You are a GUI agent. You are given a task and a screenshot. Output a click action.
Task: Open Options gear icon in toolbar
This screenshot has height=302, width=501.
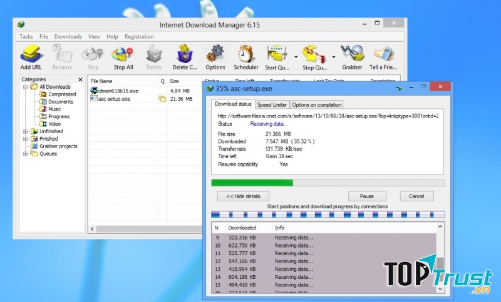(x=215, y=54)
